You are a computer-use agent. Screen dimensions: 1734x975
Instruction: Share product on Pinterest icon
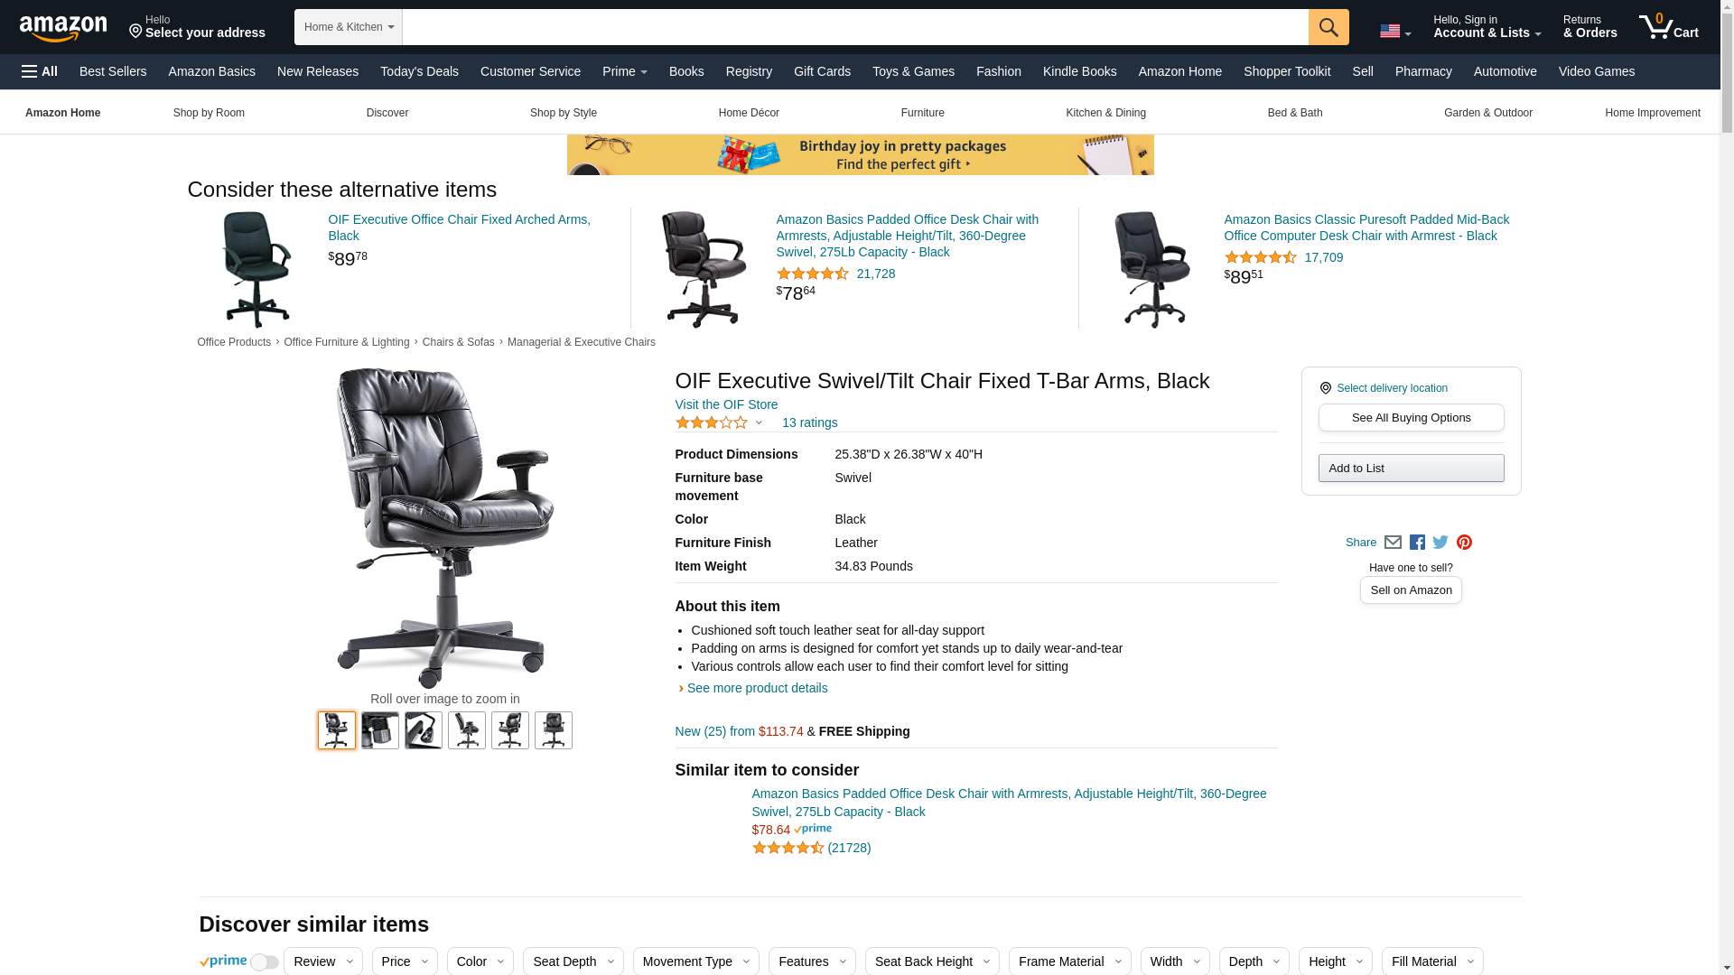1464,543
